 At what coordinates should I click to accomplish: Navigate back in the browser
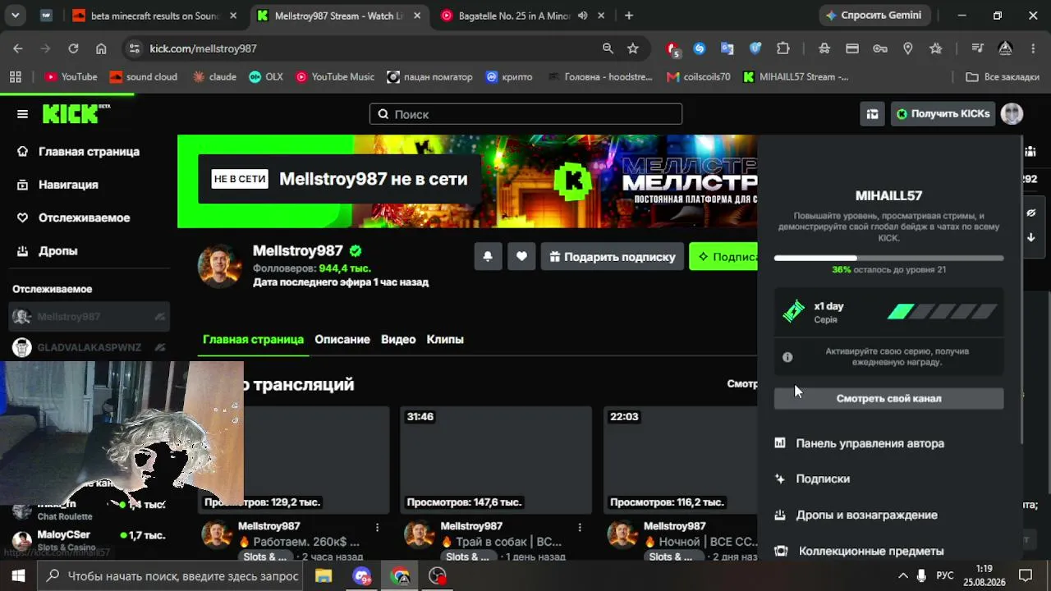[x=18, y=48]
